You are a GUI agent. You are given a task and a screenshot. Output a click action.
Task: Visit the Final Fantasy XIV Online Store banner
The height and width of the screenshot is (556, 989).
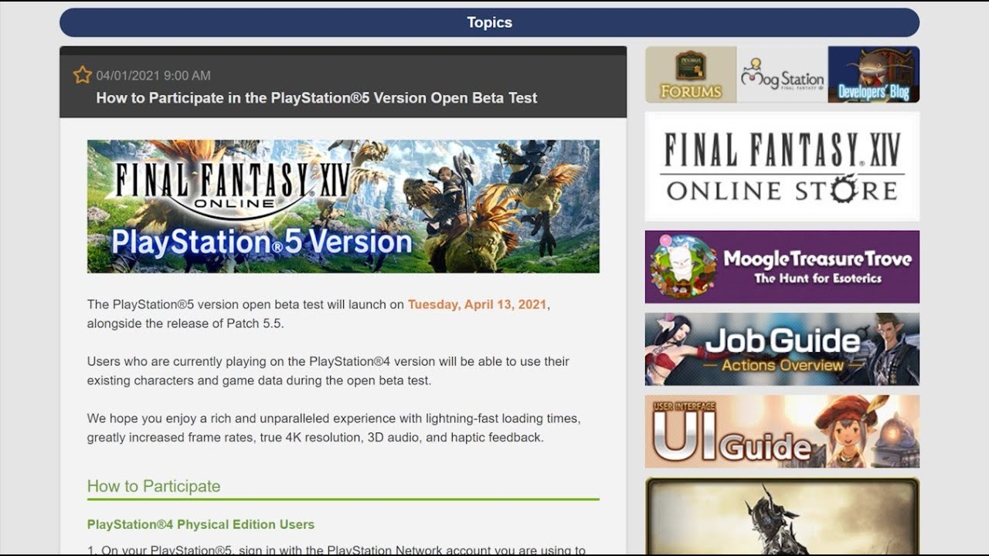[782, 167]
